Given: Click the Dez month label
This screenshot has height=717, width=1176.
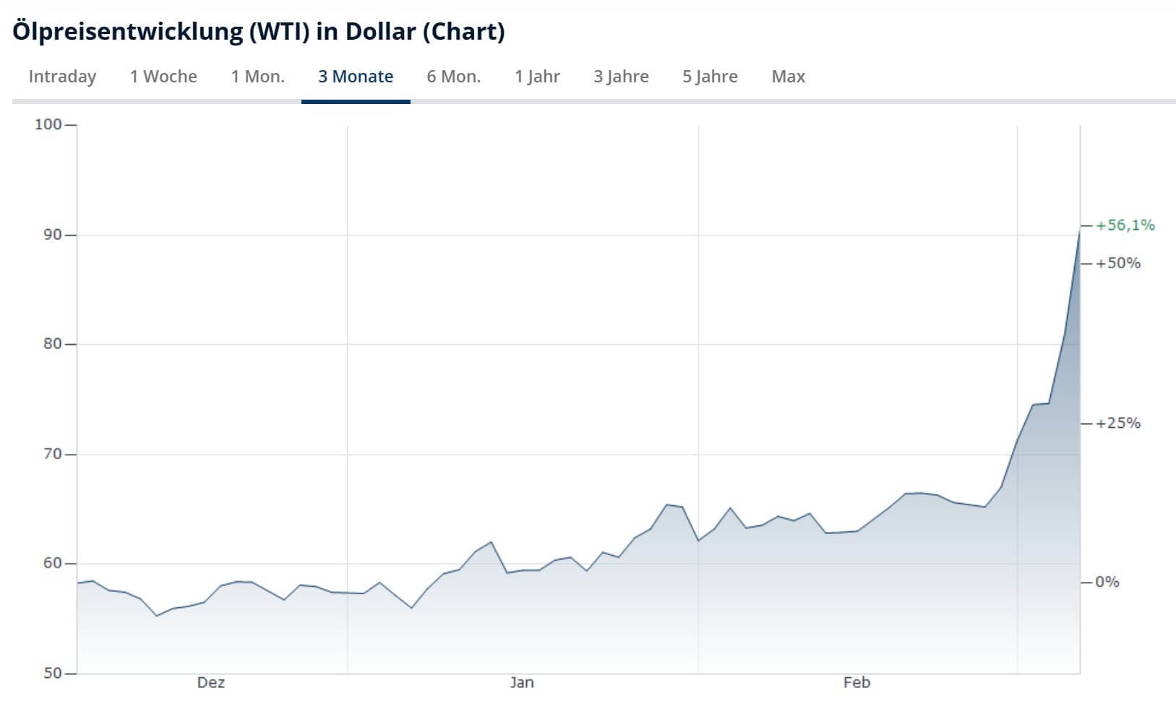Looking at the screenshot, I should click(x=211, y=682).
